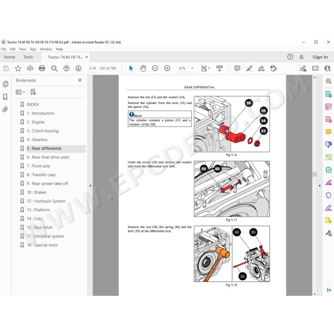Select bookmark 5 : Rear differential
The image size is (334, 334).
[x=44, y=148]
